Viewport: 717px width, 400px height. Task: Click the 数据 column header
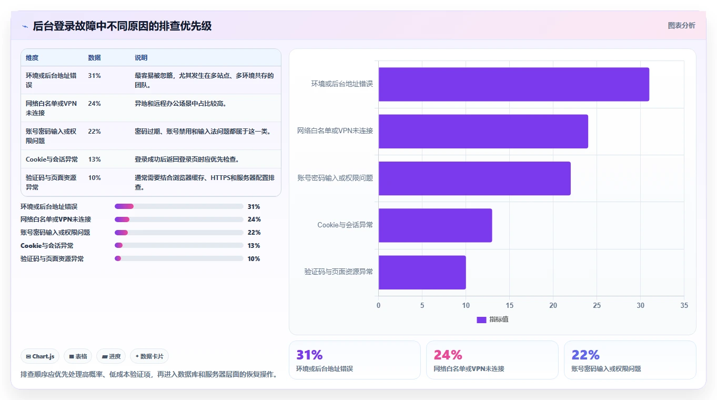point(95,58)
